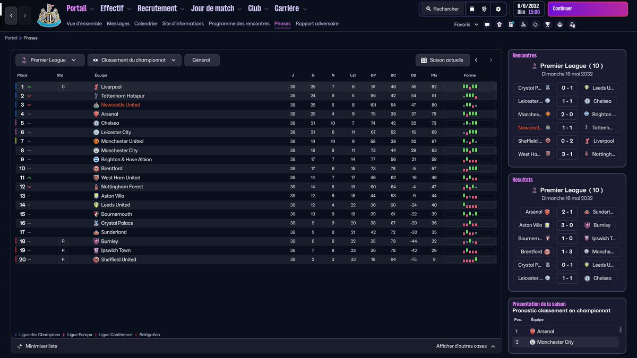Open the trophy competitions shortcut icon
This screenshot has width=637, height=358.
(548, 24)
